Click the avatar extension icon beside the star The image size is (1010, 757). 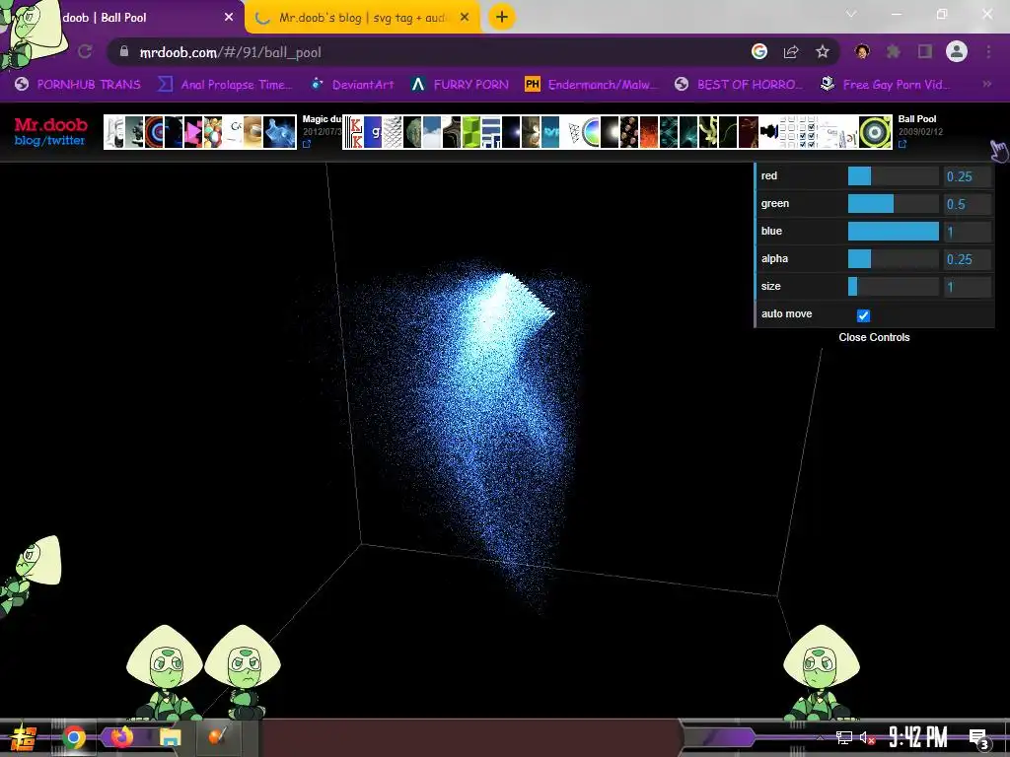(862, 51)
